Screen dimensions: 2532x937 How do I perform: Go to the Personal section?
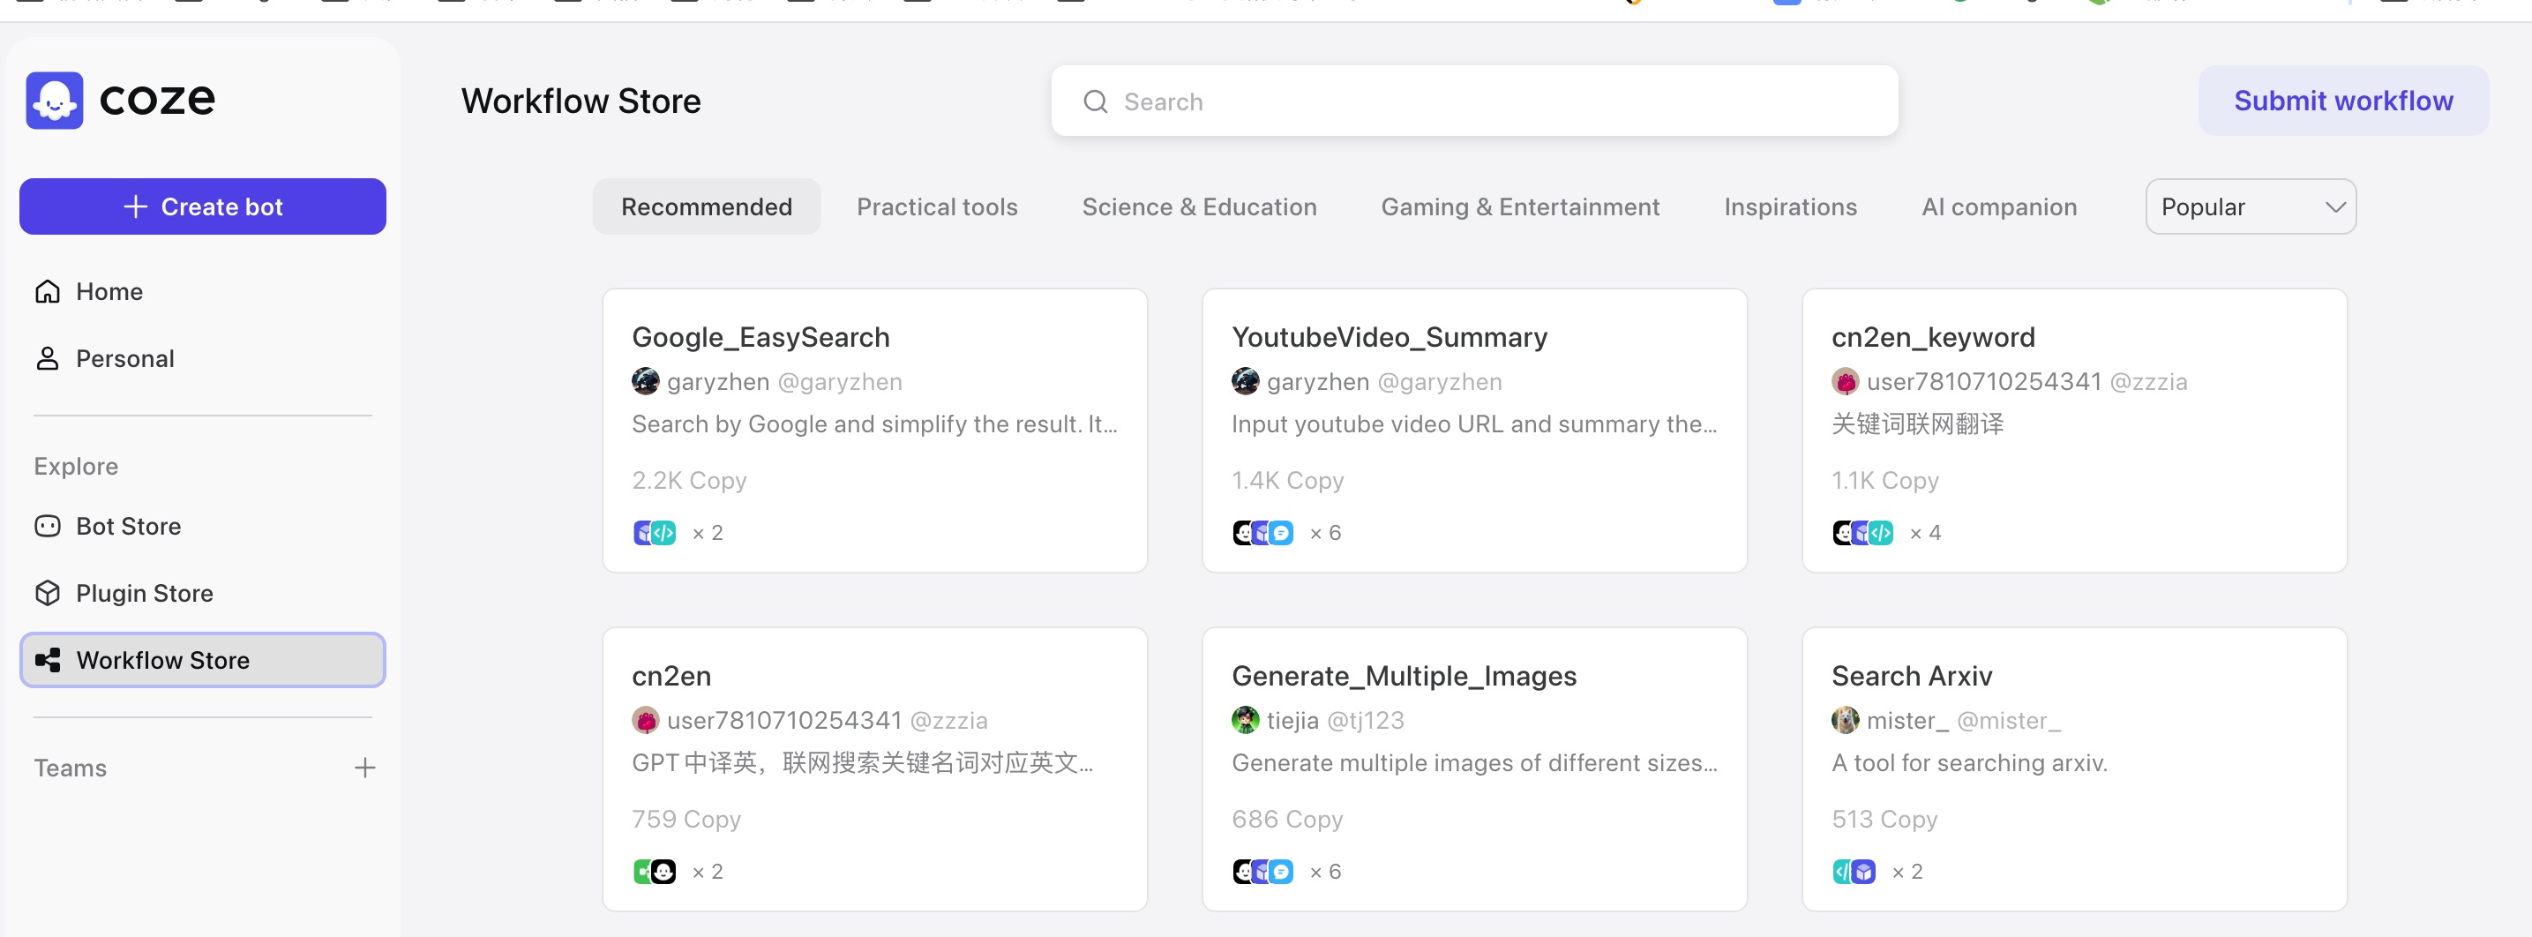124,359
